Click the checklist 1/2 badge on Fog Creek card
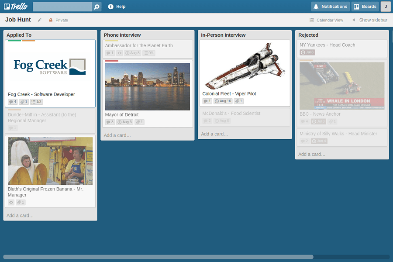This screenshot has width=393, height=262. (36, 101)
